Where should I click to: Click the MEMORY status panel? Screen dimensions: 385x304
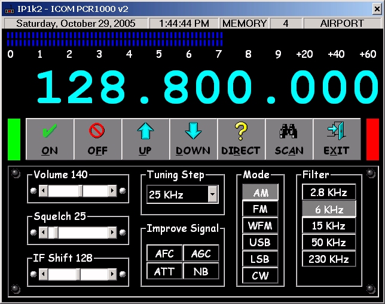tap(245, 23)
